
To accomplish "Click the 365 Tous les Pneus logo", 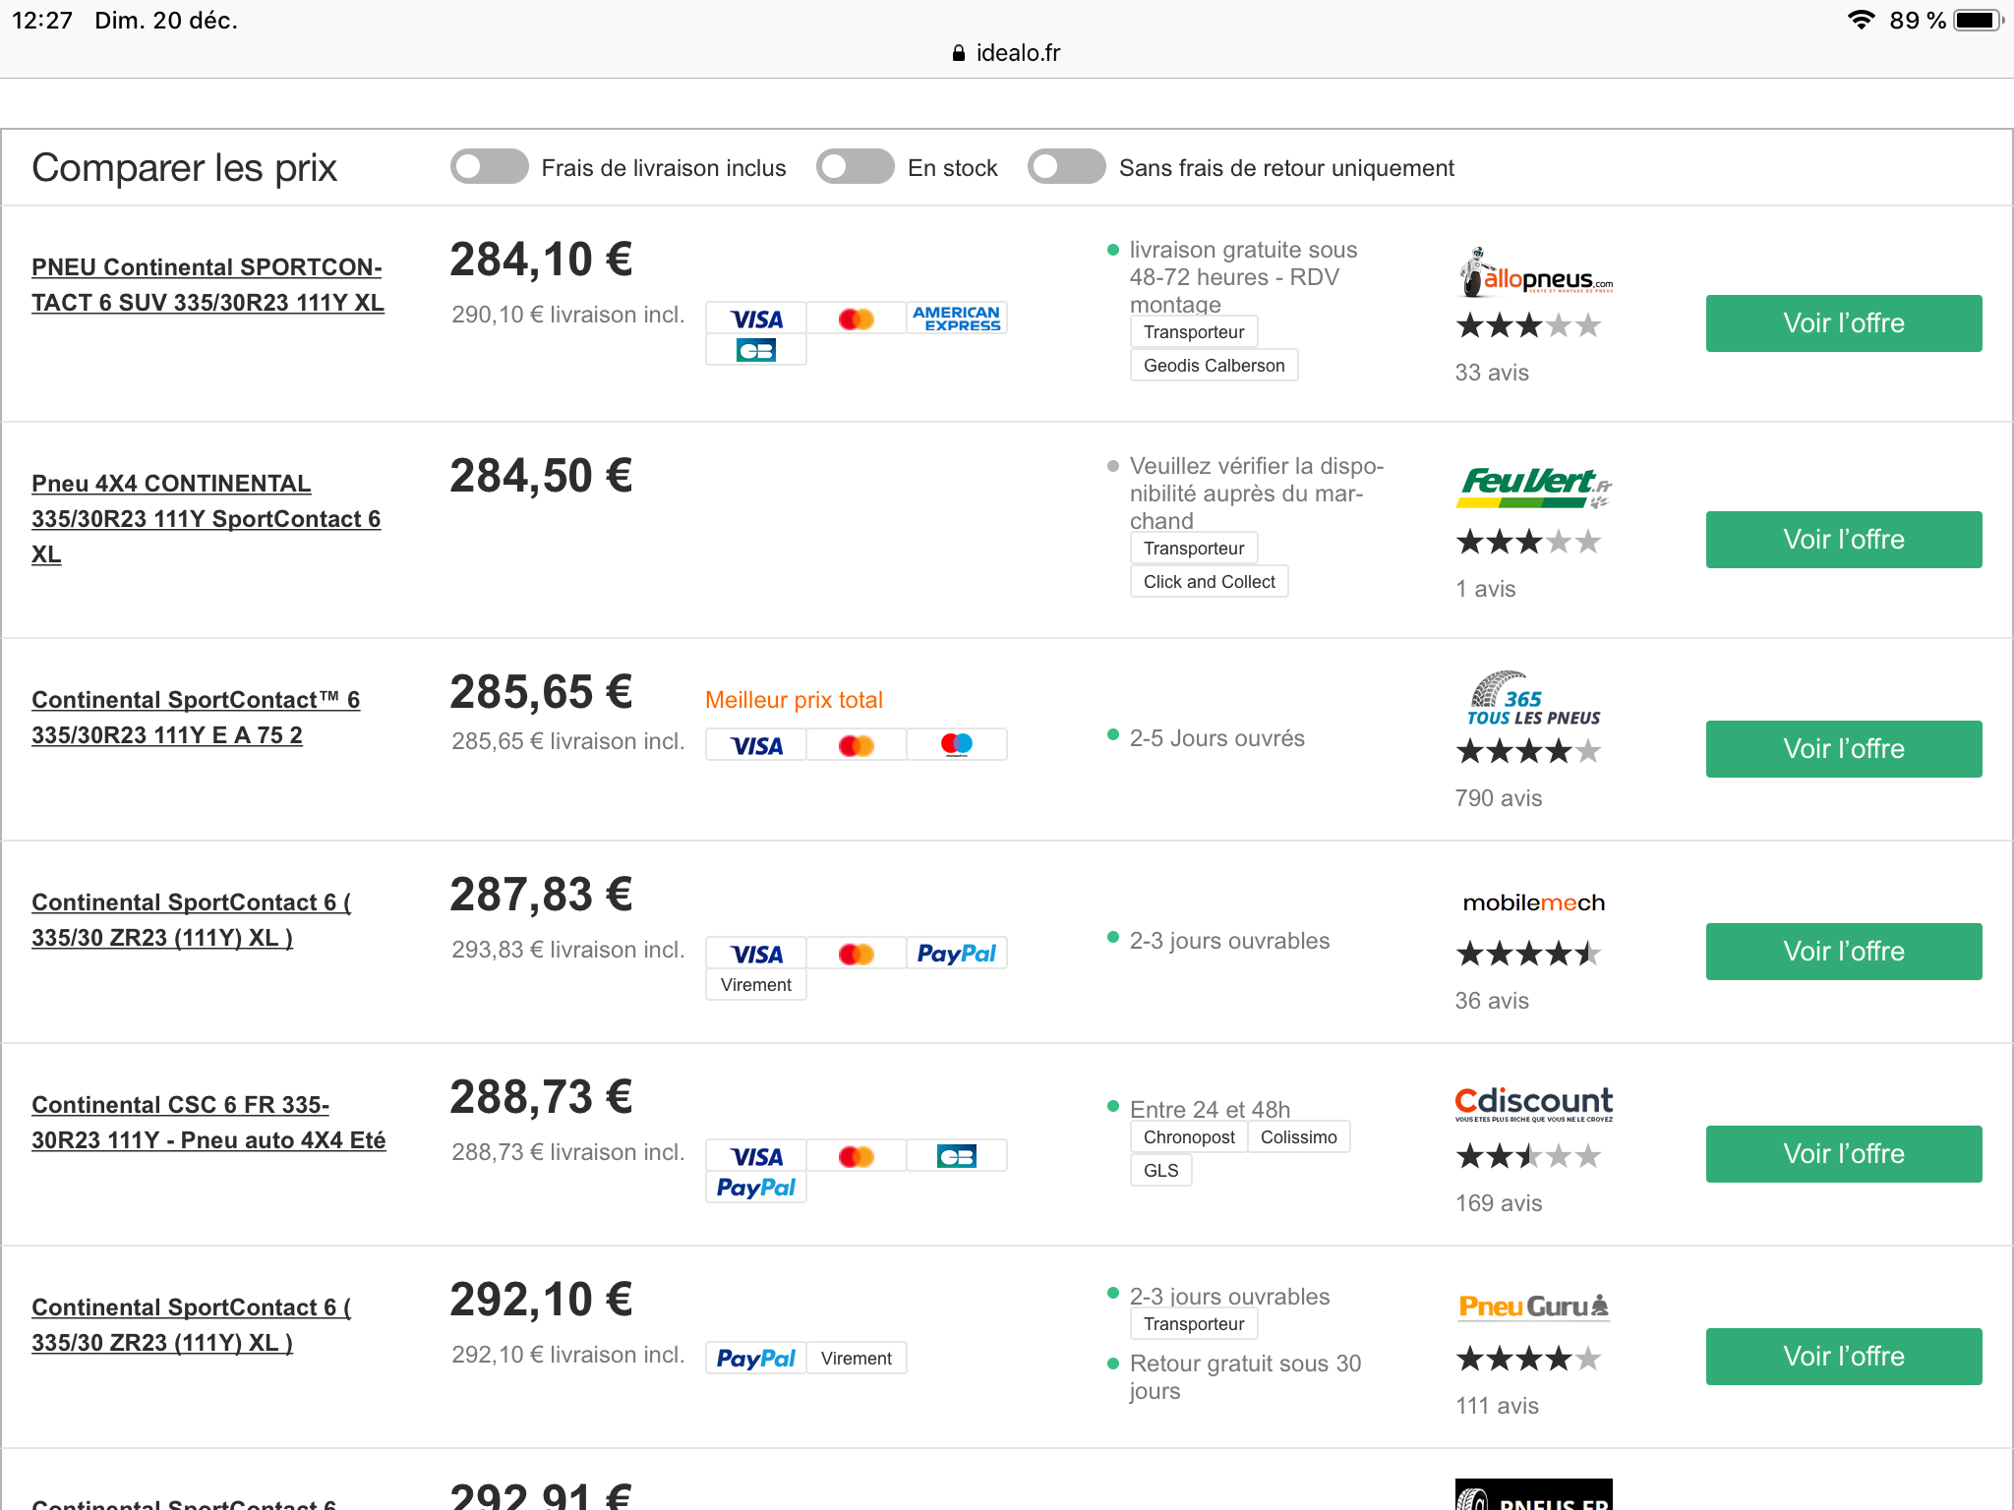I will (x=1533, y=699).
